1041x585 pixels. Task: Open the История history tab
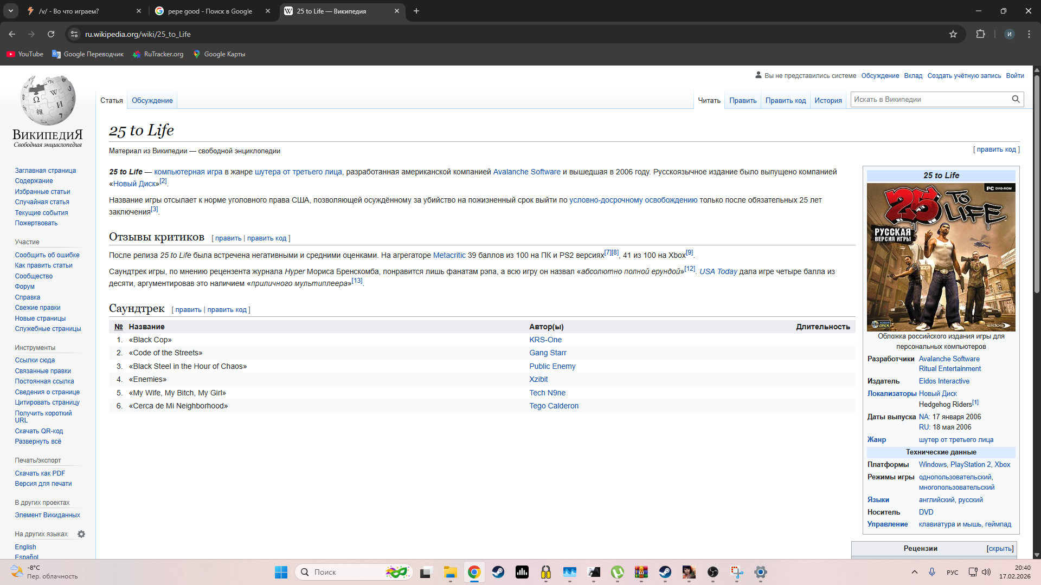(x=828, y=101)
